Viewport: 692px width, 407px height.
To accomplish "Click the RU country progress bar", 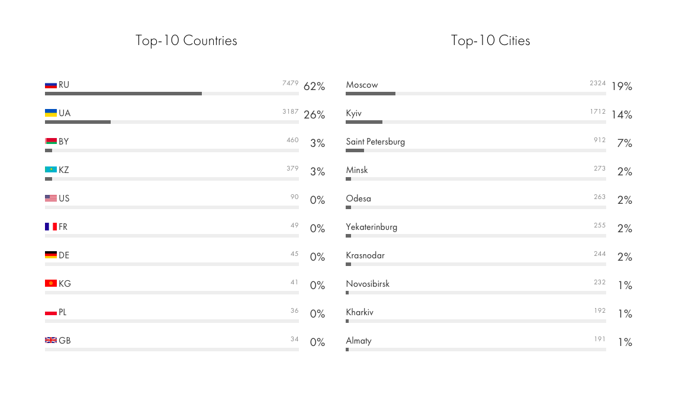I will point(172,94).
